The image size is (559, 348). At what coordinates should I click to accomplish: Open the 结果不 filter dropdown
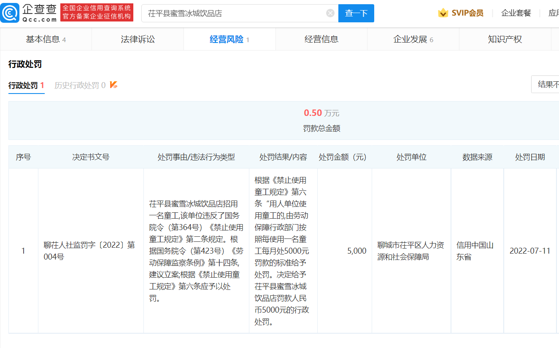(x=547, y=84)
